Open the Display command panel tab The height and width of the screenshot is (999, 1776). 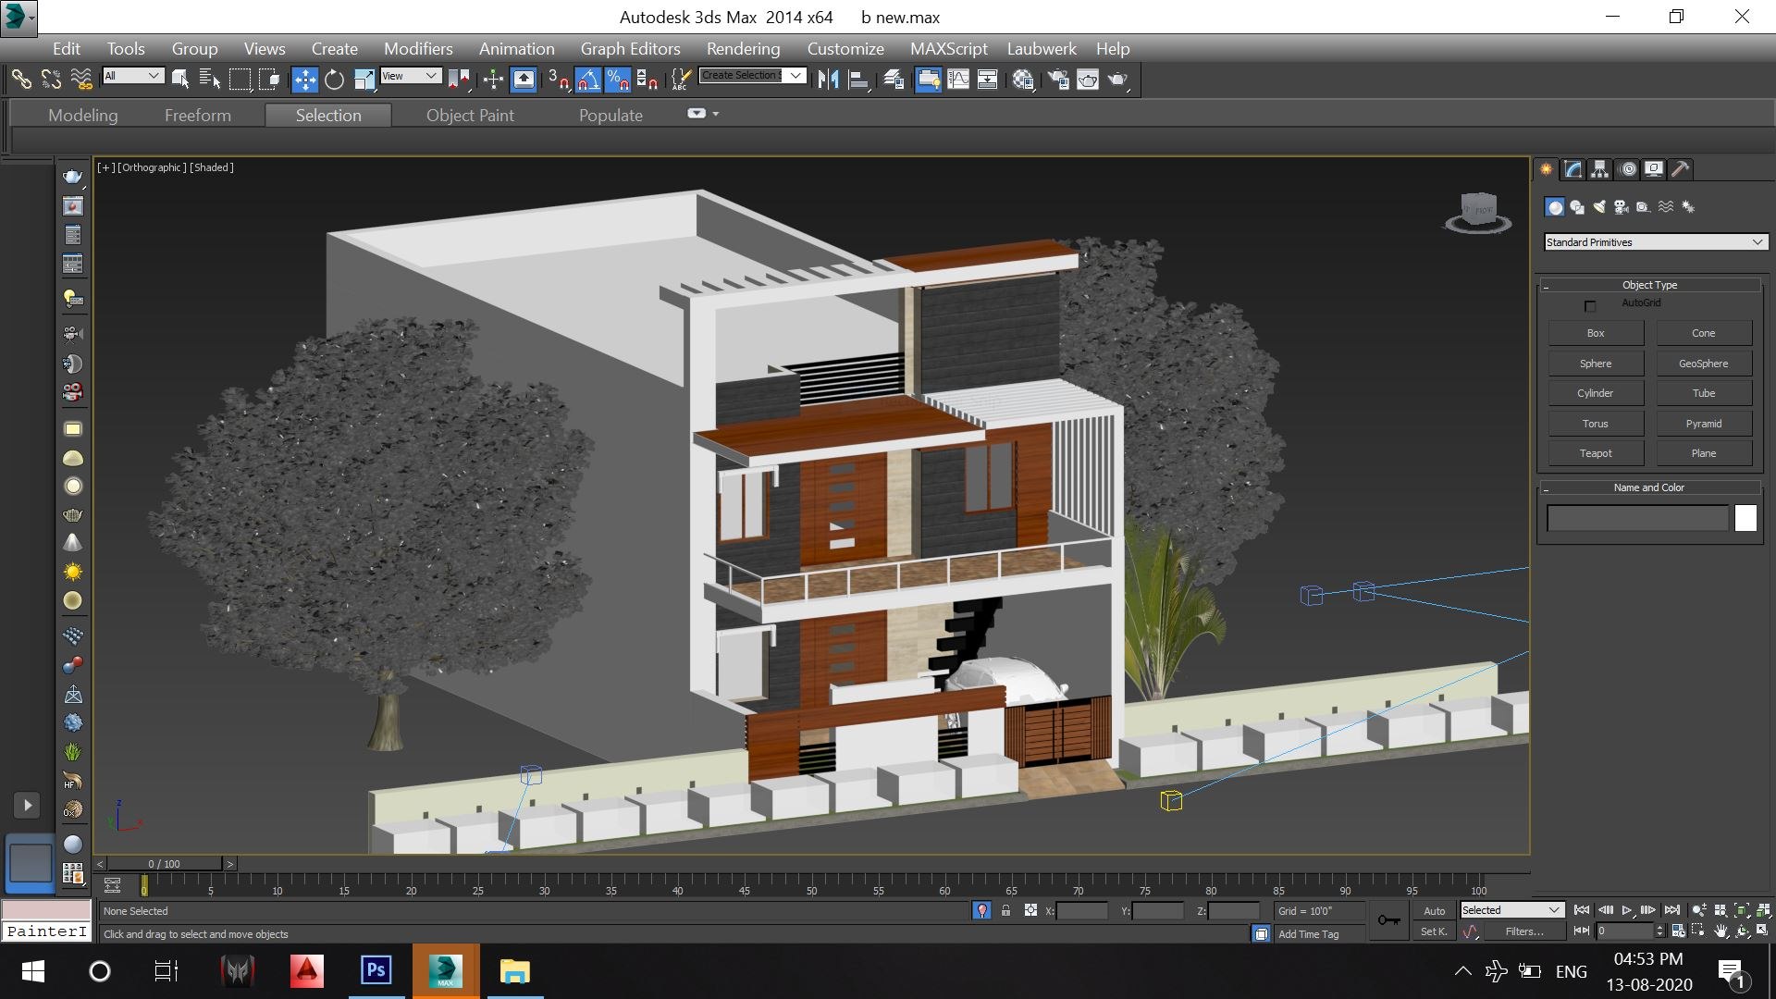1654,169
